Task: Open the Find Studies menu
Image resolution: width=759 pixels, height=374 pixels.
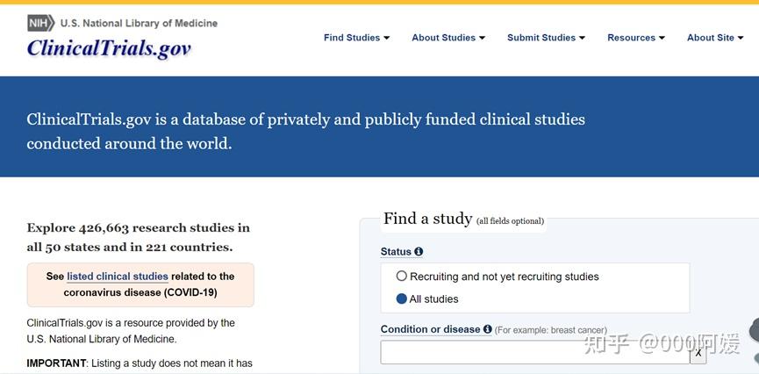Action: coord(356,38)
